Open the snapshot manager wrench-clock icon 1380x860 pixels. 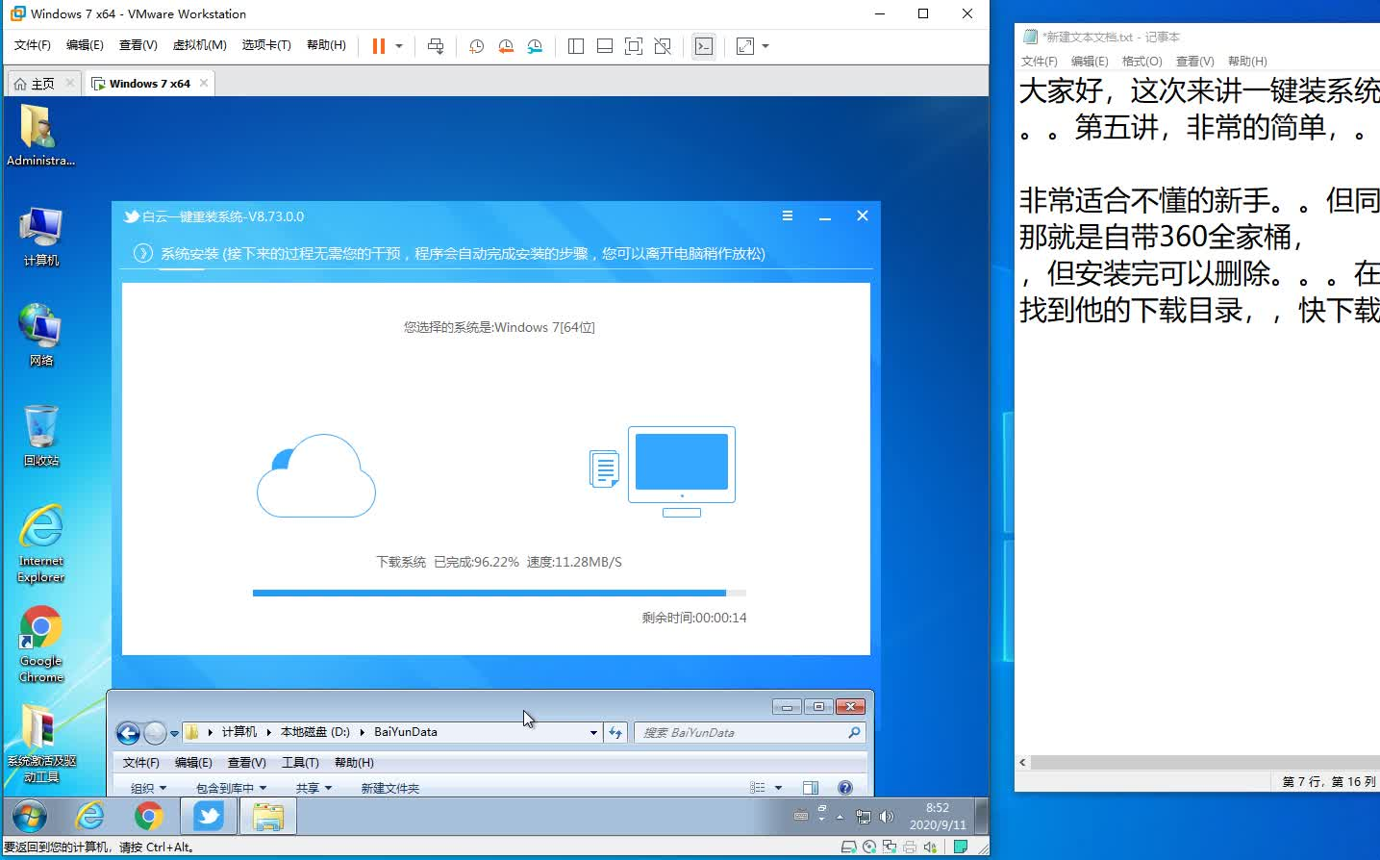535,45
